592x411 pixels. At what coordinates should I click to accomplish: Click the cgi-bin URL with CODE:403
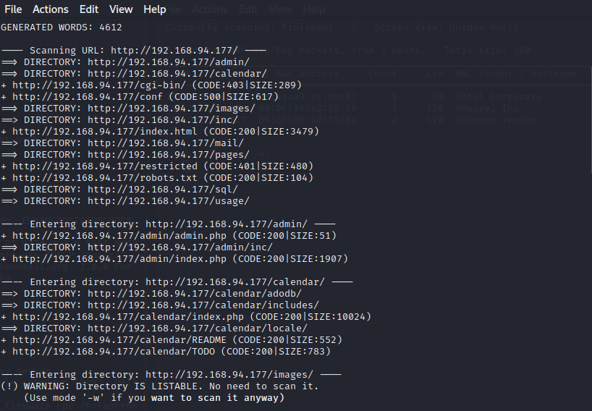click(99, 85)
